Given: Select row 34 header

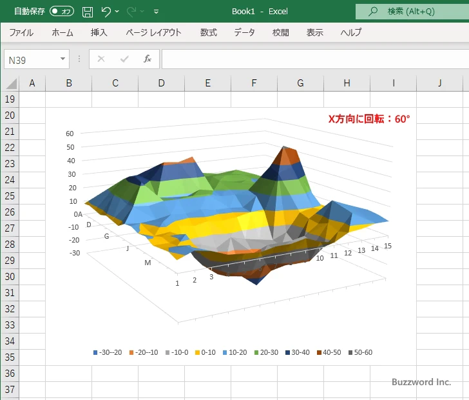Looking at the screenshot, I should pos(10,341).
